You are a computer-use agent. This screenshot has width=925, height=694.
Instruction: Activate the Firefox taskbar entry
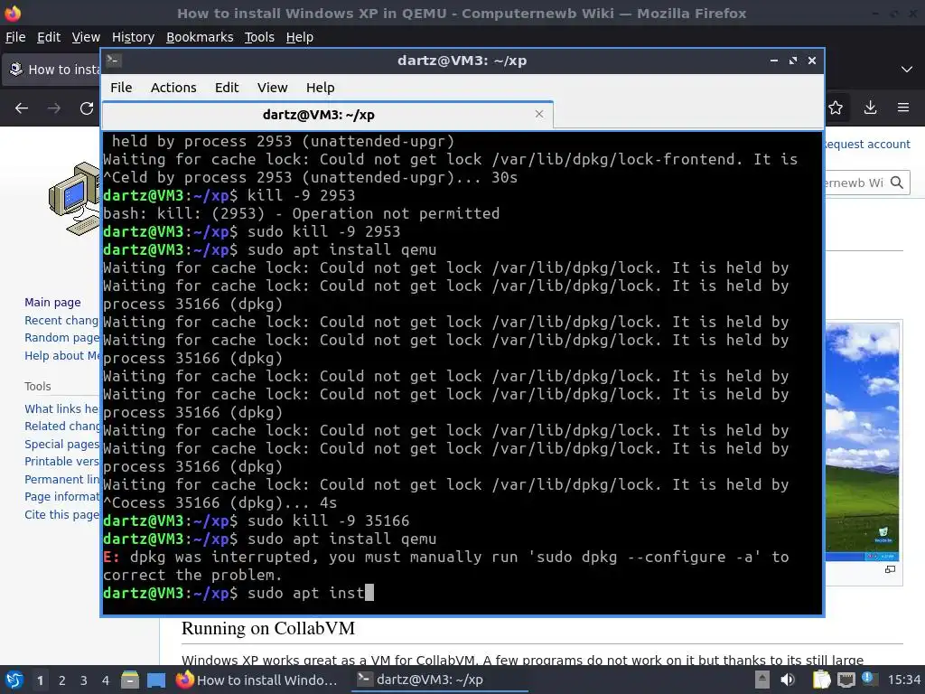[x=257, y=680]
